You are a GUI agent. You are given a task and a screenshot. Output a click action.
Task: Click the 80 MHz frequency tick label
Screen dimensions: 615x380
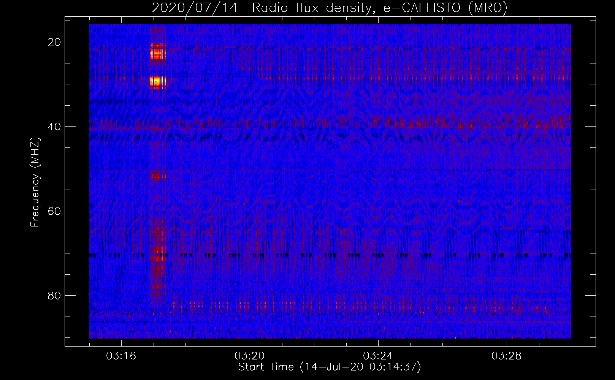click(54, 295)
